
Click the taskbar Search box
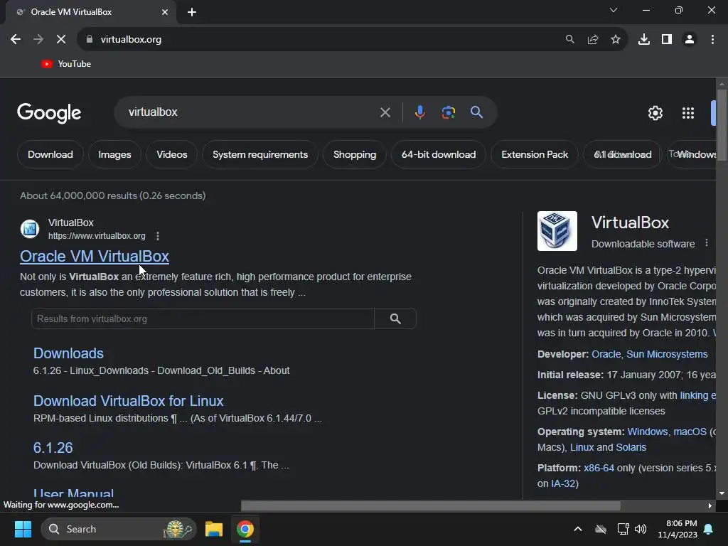coord(119,529)
